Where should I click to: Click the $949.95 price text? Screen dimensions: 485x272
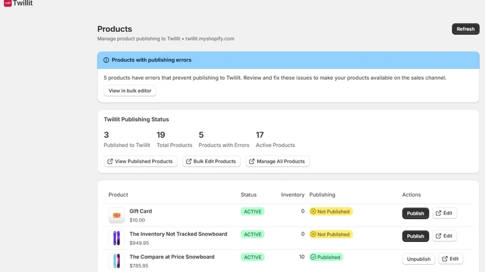pyautogui.click(x=139, y=243)
